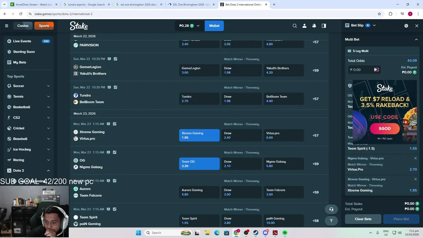Screen dimensions: 423x238
Task: Open the stats icon for GamerLegion match
Action: point(115,59)
